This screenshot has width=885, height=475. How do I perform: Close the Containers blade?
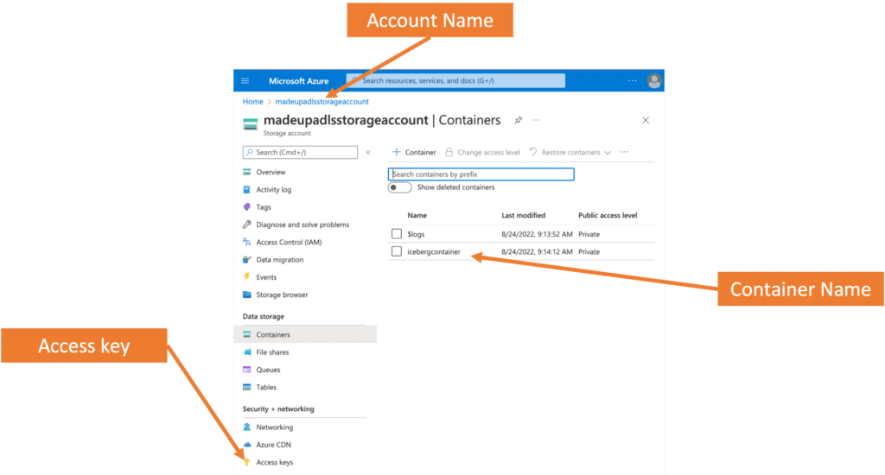point(646,120)
